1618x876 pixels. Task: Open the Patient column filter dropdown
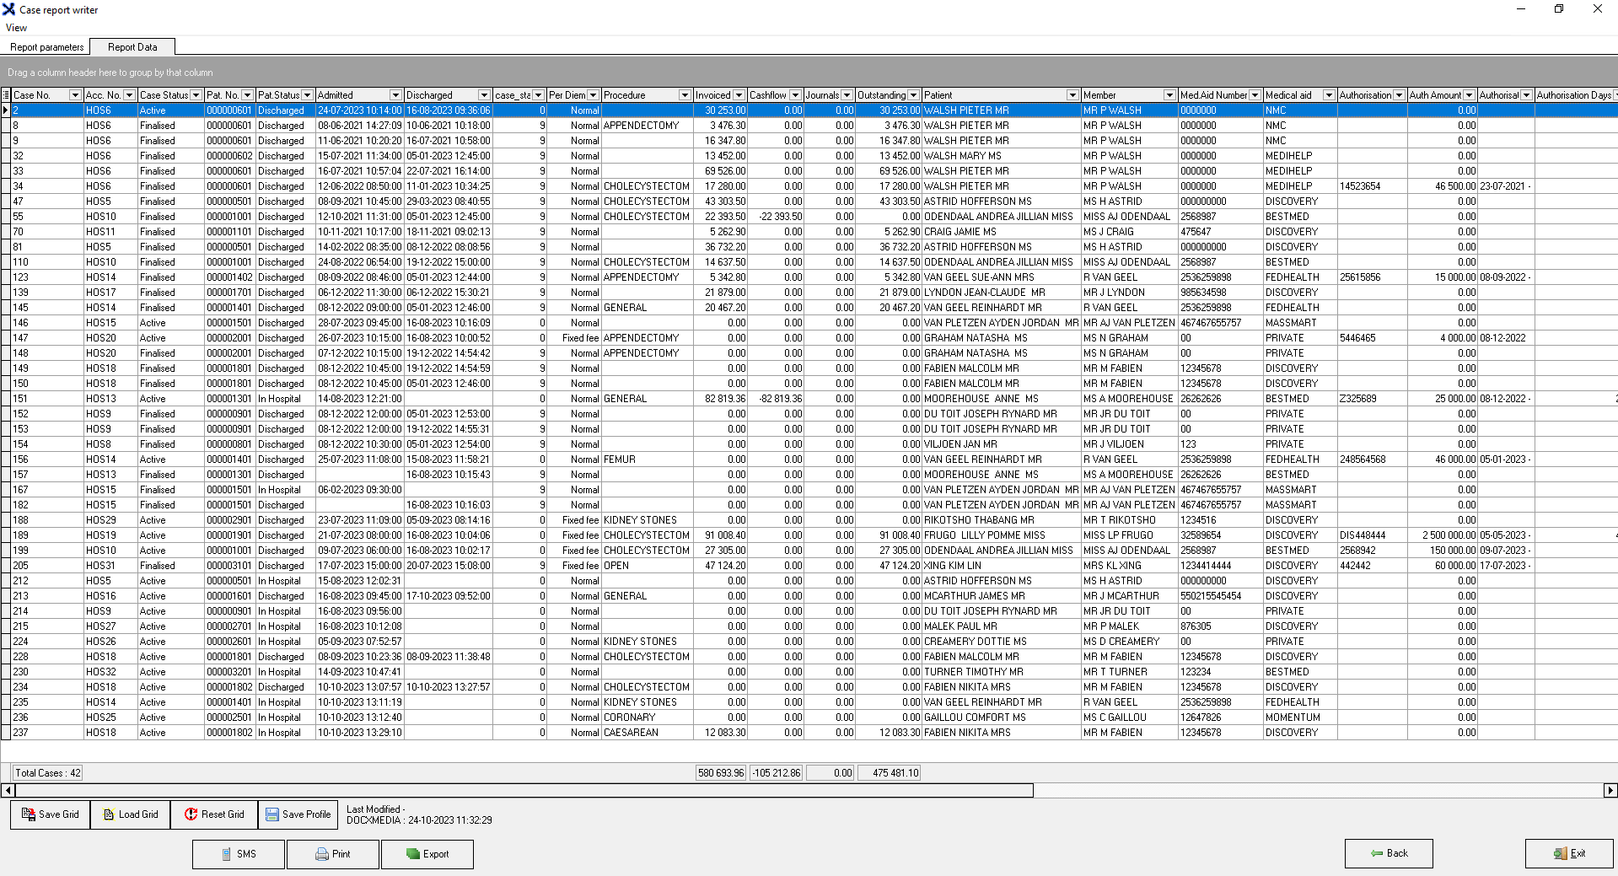pos(1072,95)
